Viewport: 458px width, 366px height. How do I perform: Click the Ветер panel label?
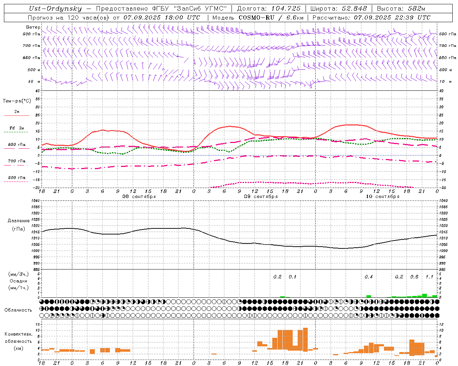(x=33, y=27)
